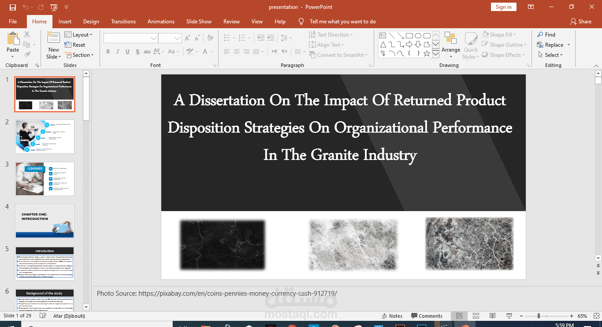Image resolution: width=602 pixels, height=327 pixels.
Task: Select the Chapter One Introduction slide thumbnail
Action: click(x=45, y=221)
